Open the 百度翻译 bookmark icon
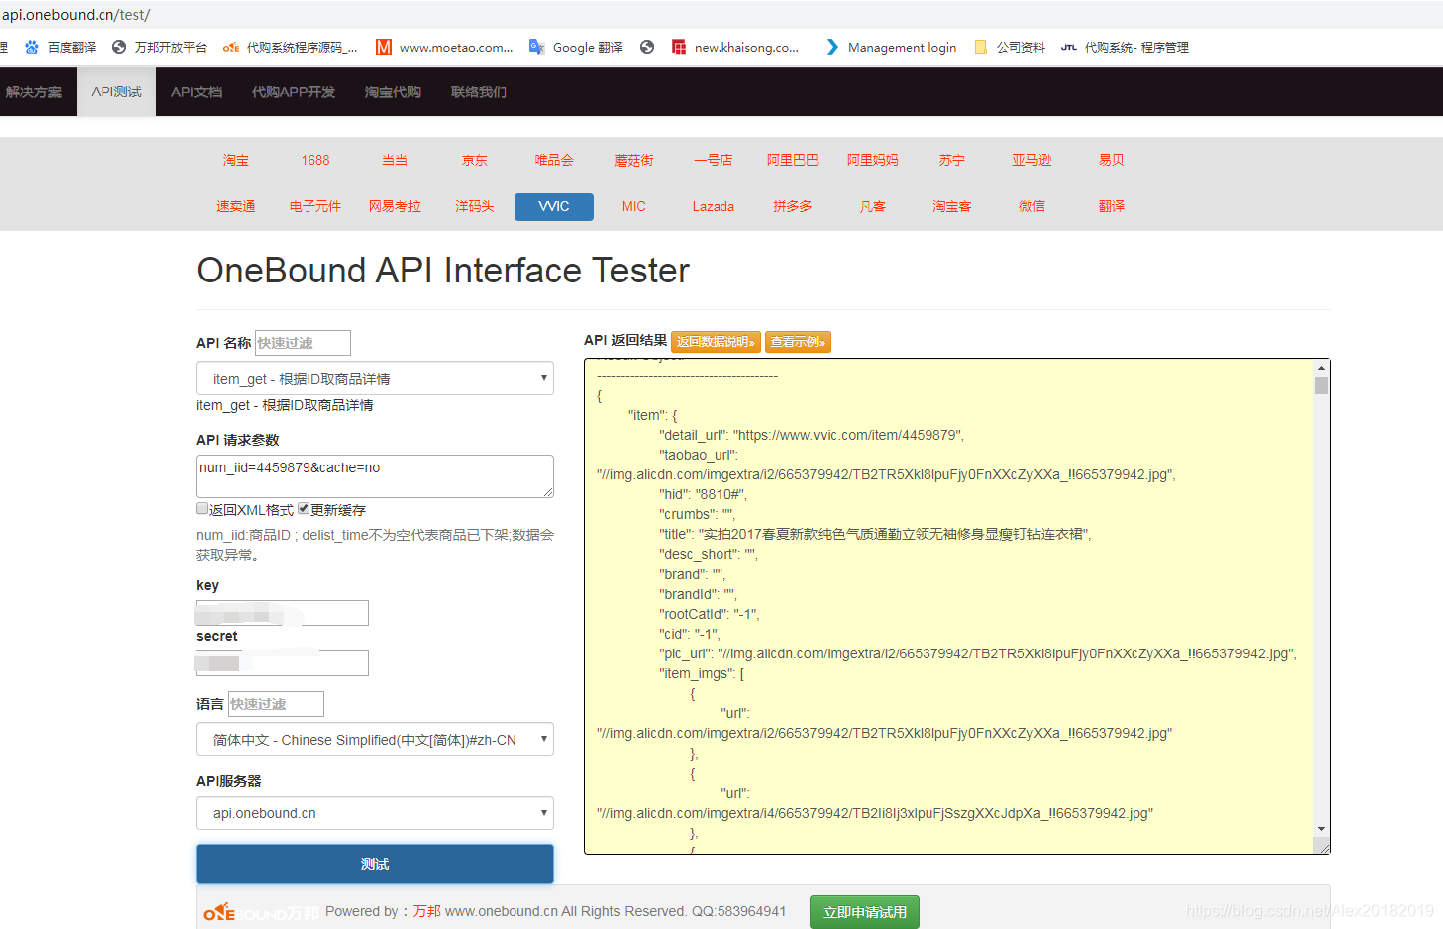Screen dimensions: 1443x929 point(32,47)
